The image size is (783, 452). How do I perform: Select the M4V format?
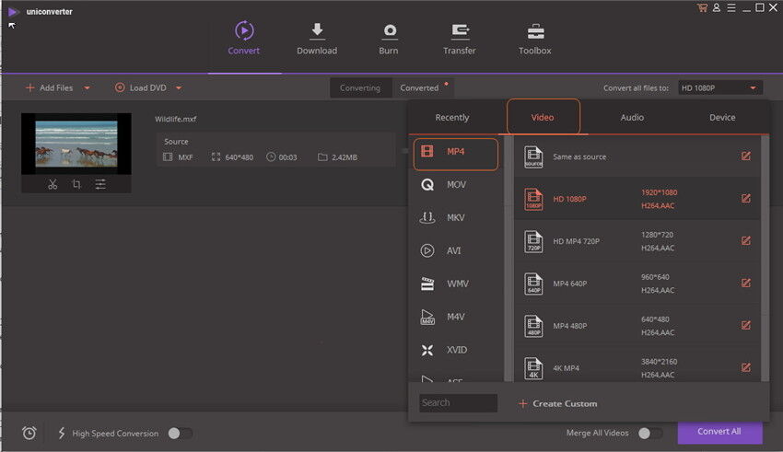pyautogui.click(x=455, y=317)
